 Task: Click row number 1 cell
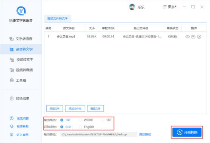click(49, 36)
